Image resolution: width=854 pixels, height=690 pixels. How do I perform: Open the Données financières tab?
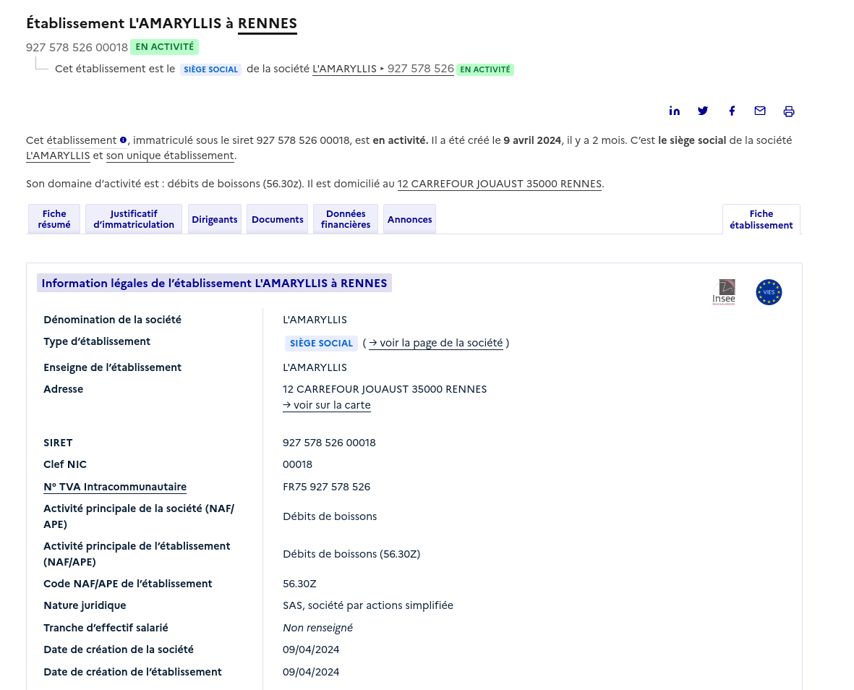coord(346,219)
